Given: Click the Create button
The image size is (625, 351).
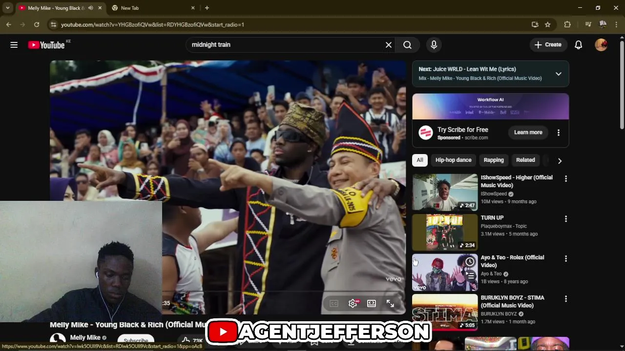Looking at the screenshot, I should pos(548,45).
